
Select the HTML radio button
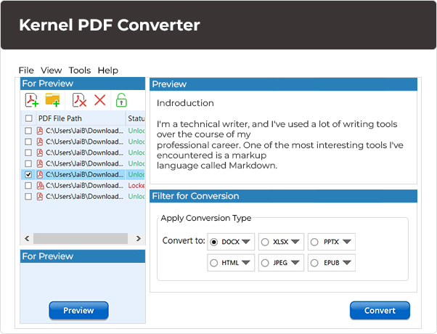[x=213, y=263]
